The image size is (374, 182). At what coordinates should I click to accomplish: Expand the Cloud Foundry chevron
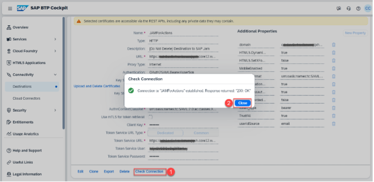[55, 51]
